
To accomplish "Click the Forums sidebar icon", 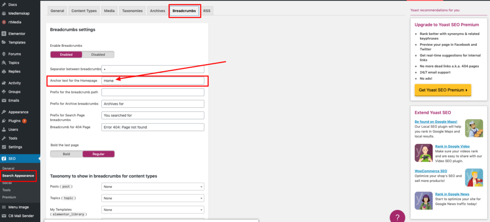I will (4, 54).
